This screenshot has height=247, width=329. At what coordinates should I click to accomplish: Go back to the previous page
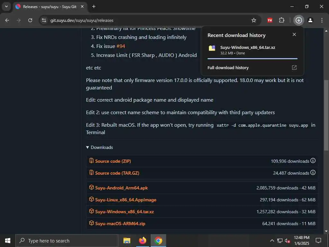[7, 20]
